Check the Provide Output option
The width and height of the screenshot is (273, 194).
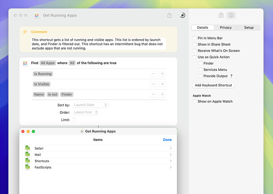click(x=200, y=76)
